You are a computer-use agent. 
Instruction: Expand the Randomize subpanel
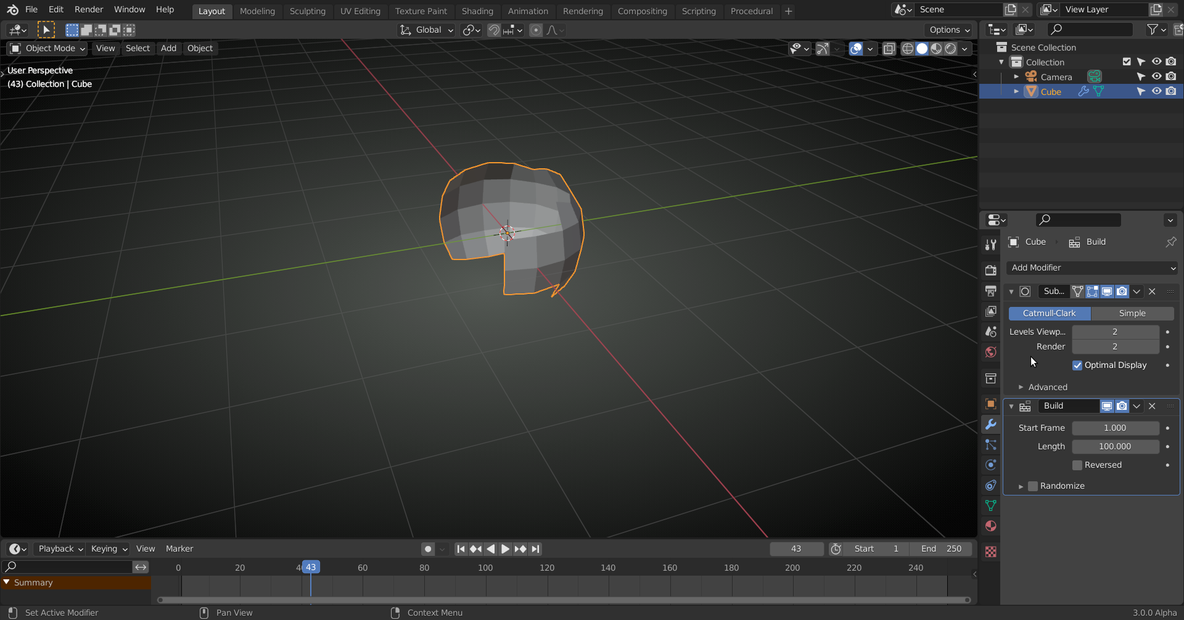click(1021, 486)
